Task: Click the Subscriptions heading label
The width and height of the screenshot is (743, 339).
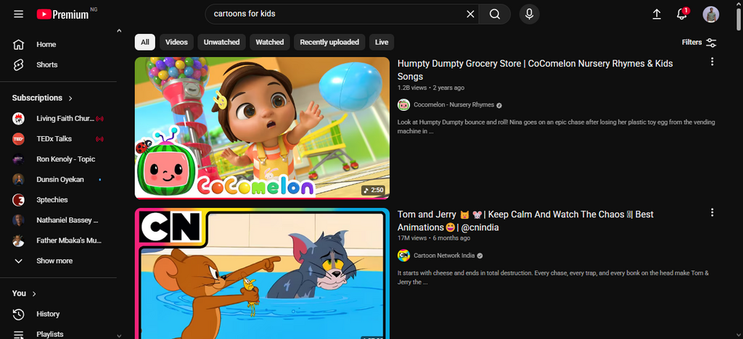Action: (37, 99)
